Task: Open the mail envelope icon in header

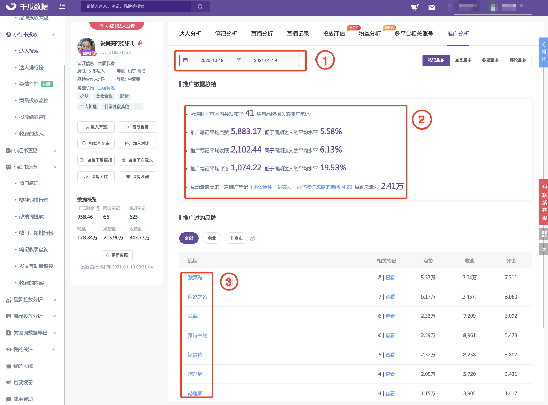Action: click(432, 7)
